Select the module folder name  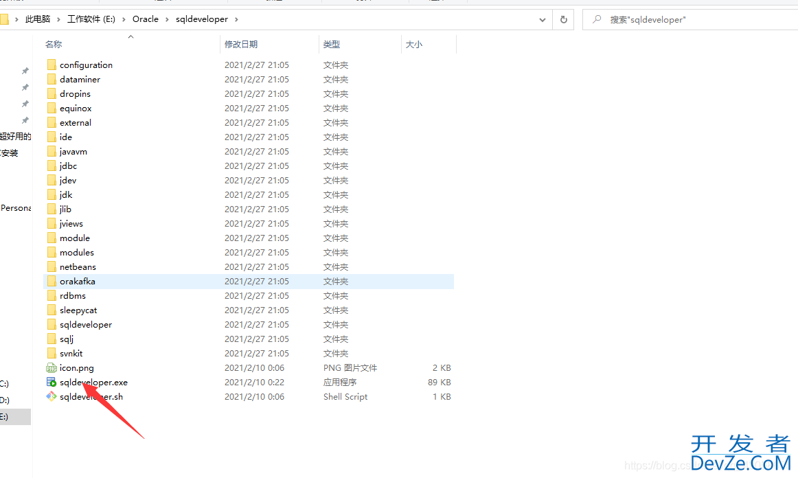(75, 238)
